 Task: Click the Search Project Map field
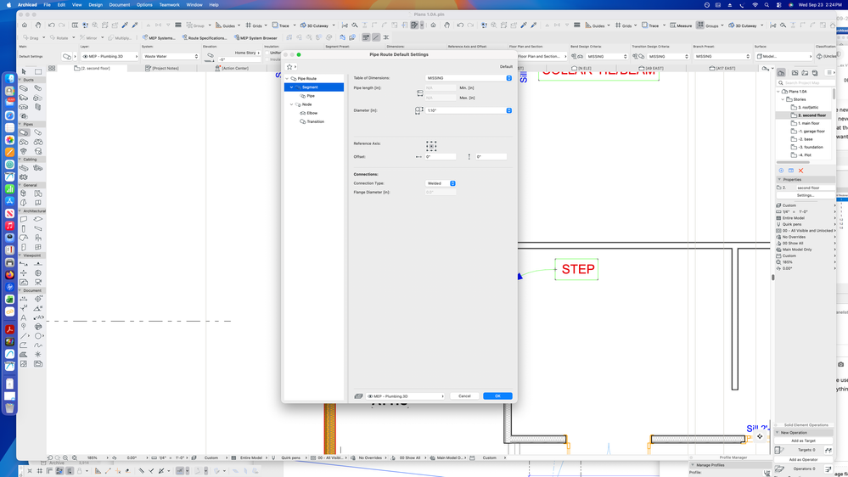tap(804, 82)
